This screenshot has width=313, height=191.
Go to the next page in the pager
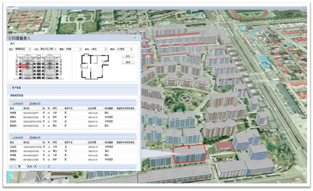pos(40,166)
